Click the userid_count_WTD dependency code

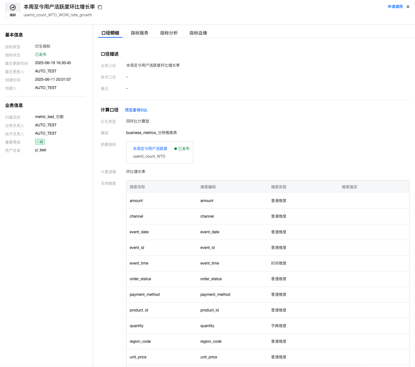click(x=149, y=156)
